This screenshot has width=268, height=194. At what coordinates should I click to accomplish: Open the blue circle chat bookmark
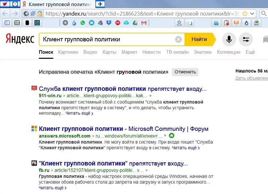[x=91, y=23]
